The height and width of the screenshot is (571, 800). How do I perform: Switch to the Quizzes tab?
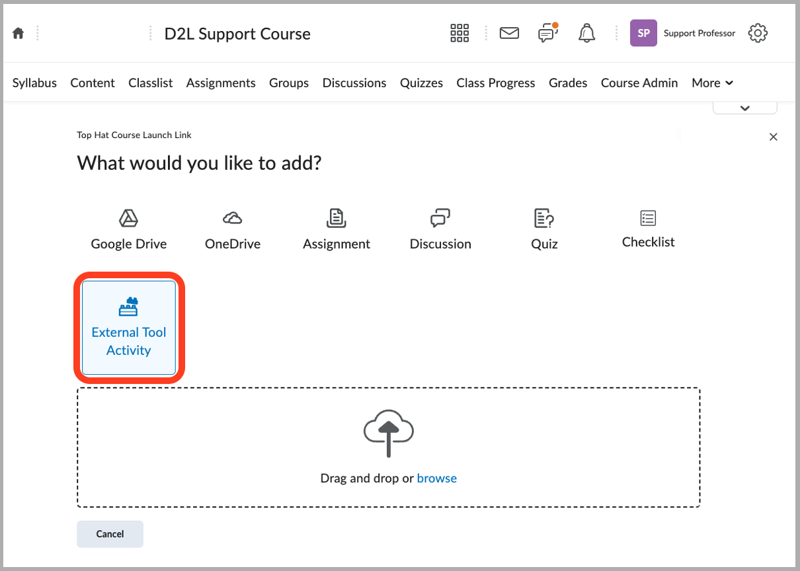[421, 83]
